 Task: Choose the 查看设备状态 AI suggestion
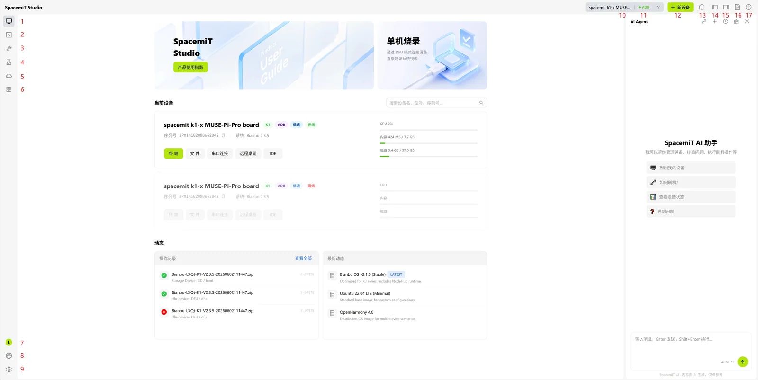(691, 197)
